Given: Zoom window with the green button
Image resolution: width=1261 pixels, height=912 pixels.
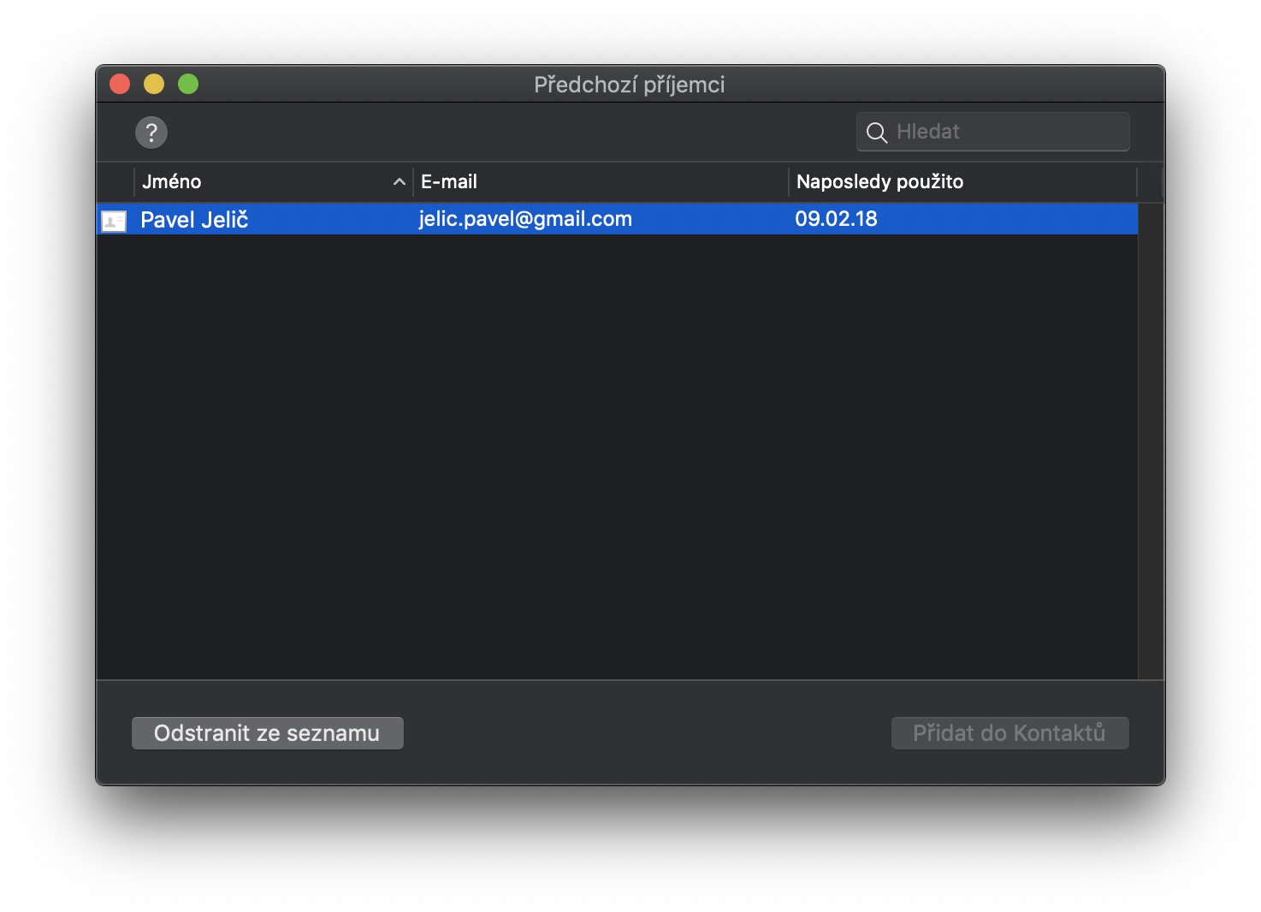Looking at the screenshot, I should 188,84.
